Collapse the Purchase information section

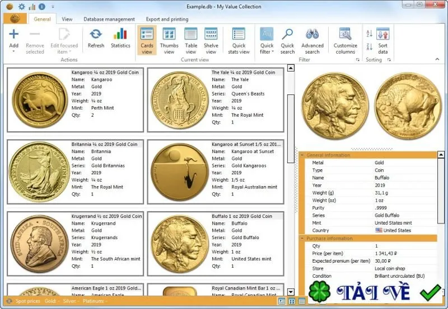click(x=302, y=238)
